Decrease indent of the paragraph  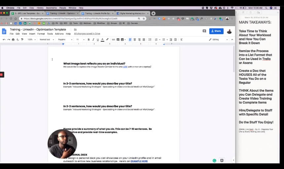[171, 40]
